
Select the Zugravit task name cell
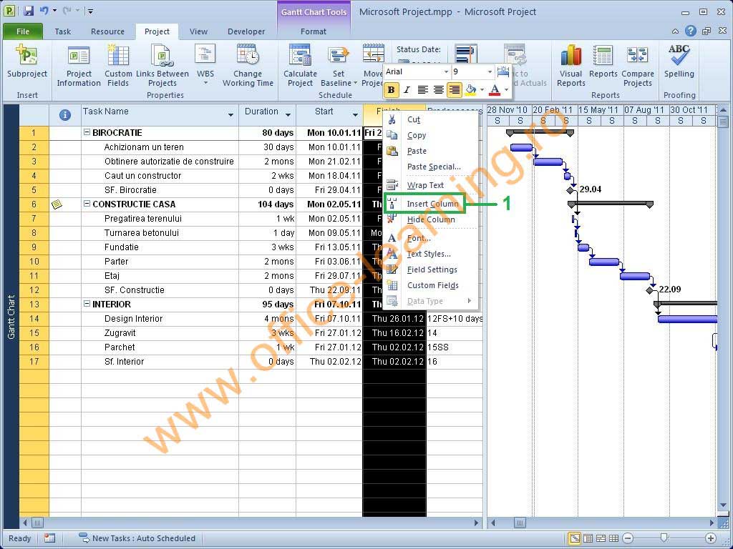[160, 333]
